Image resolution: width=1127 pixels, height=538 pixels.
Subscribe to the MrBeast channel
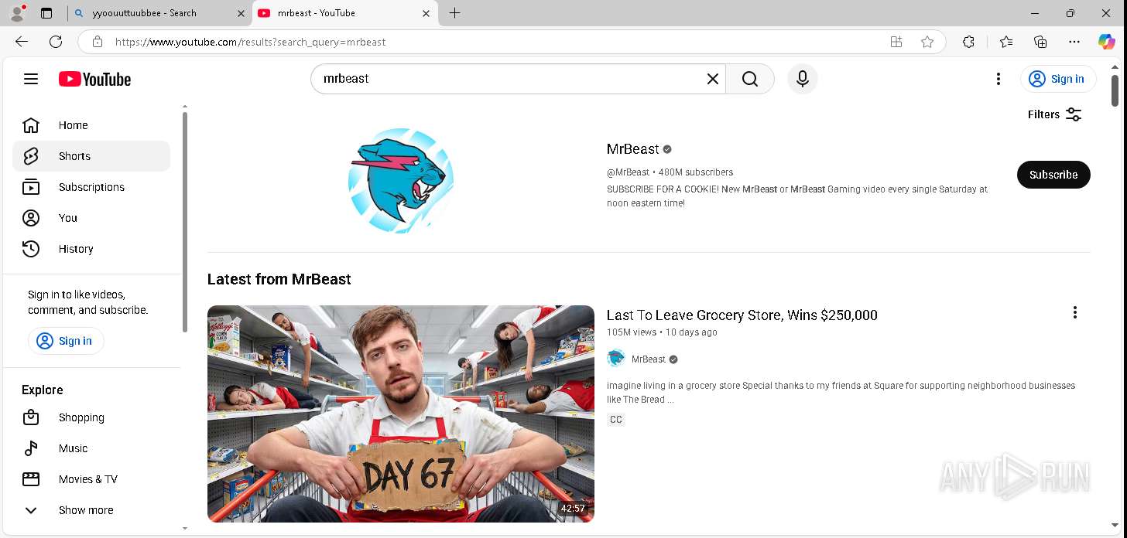point(1053,175)
